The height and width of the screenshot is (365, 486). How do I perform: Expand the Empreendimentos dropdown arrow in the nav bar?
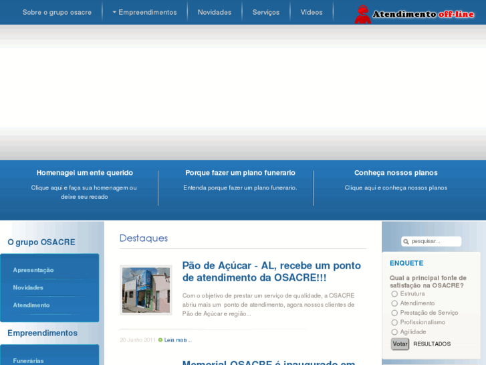point(114,12)
